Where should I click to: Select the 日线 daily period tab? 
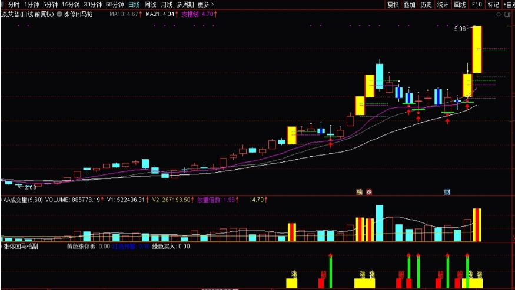coord(134,5)
